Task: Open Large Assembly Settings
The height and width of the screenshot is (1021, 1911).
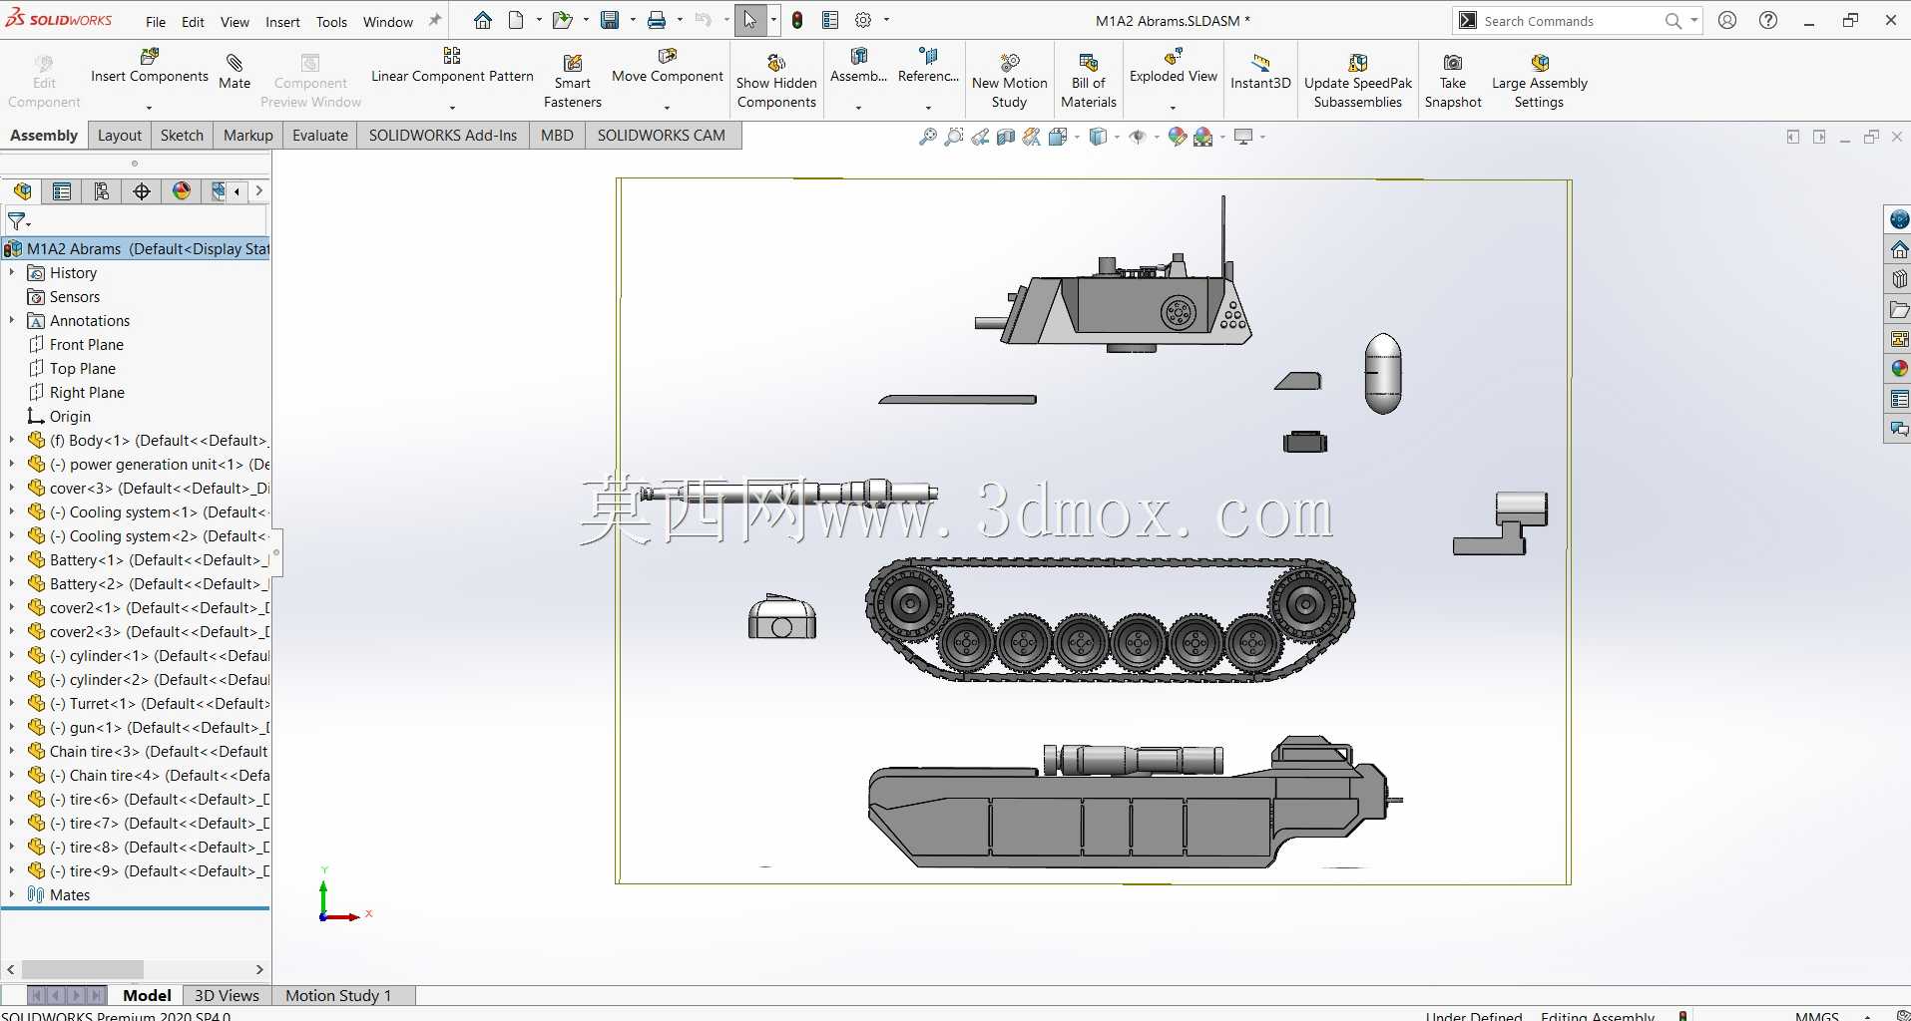Action: point(1539,81)
